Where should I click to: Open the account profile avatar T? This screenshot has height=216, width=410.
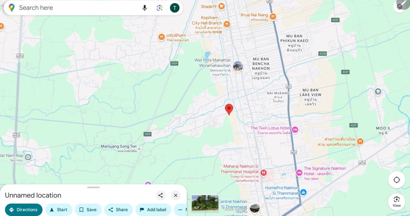click(x=174, y=8)
